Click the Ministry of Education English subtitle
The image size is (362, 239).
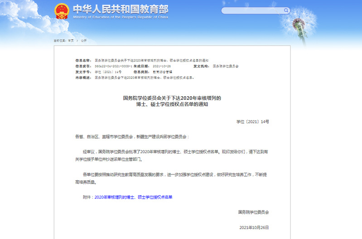point(120,17)
